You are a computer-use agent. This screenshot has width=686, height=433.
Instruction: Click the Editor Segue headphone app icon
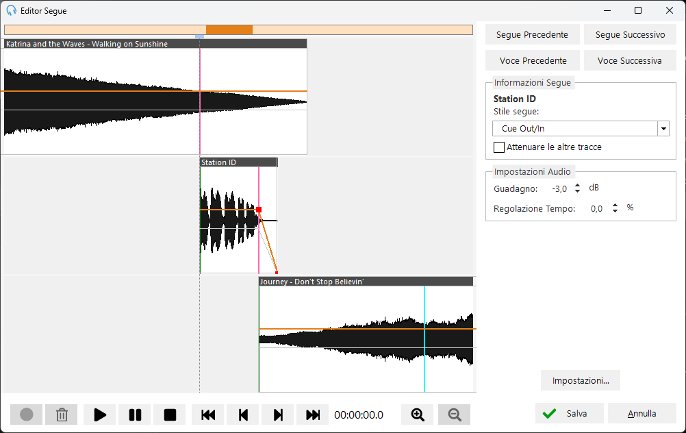(12, 10)
